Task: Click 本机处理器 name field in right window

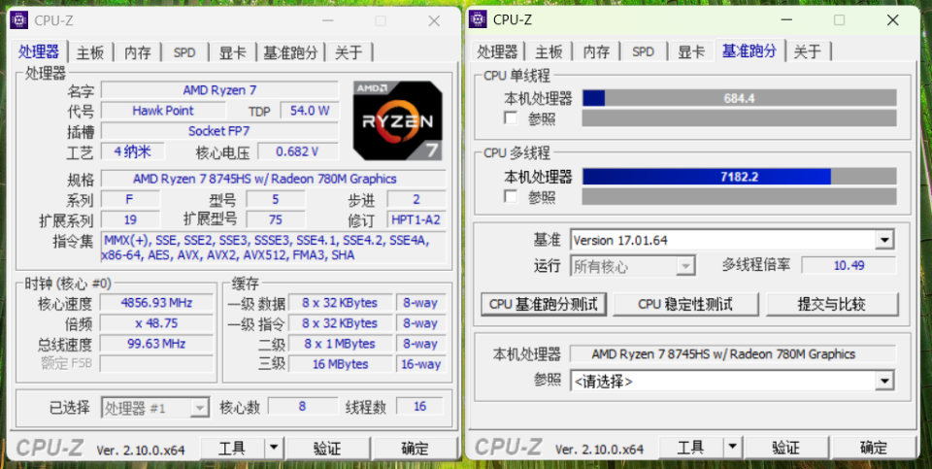Action: 732,353
